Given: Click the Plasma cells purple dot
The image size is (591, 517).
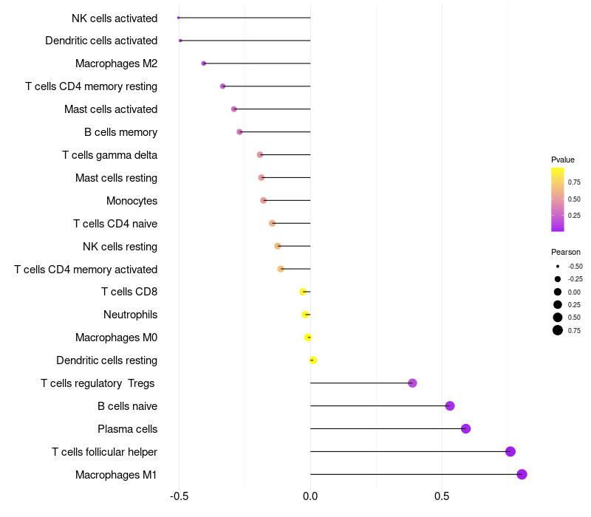Looking at the screenshot, I should pyautogui.click(x=465, y=428).
